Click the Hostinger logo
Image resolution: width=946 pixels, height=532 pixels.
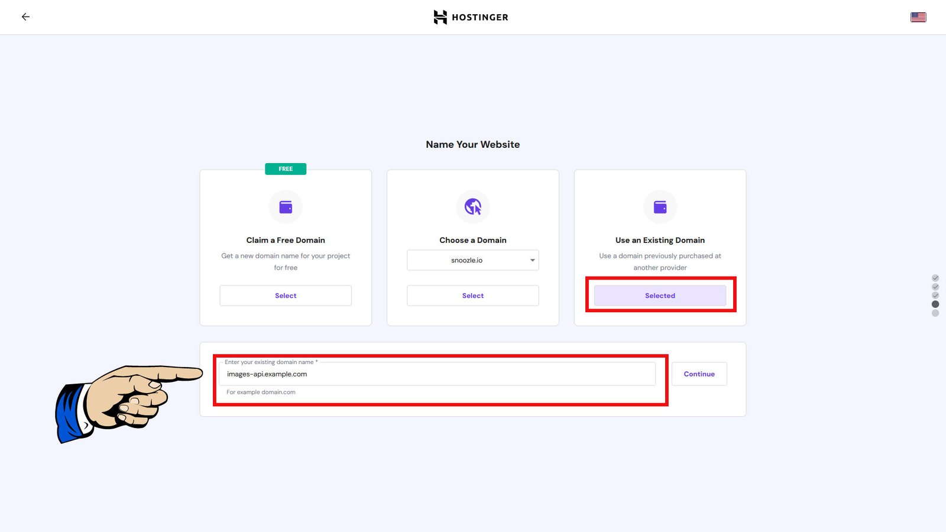point(471,17)
